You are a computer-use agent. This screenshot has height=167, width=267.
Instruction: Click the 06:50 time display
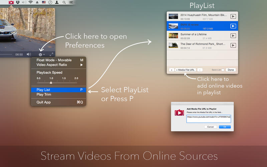[19, 54]
